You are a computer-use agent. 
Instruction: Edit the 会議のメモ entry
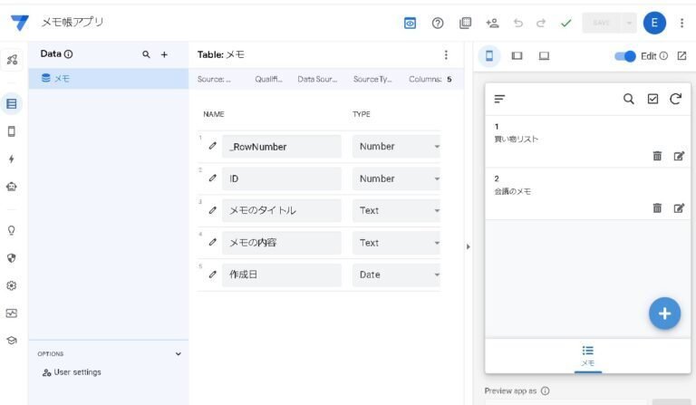tap(679, 207)
